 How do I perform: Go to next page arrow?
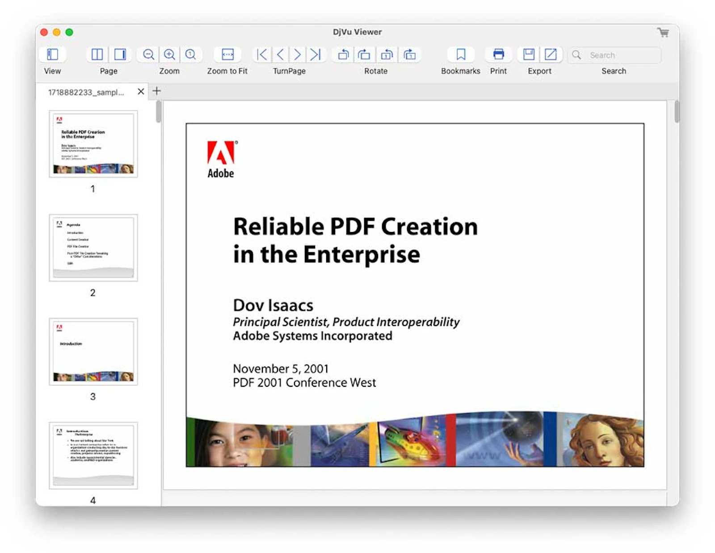(297, 55)
